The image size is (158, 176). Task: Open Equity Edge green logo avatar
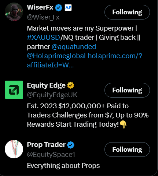click(14, 90)
